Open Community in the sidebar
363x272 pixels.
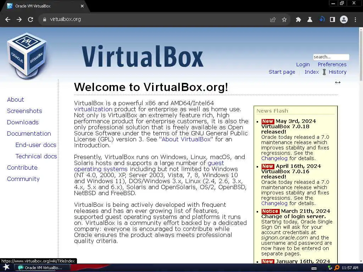(x=23, y=179)
